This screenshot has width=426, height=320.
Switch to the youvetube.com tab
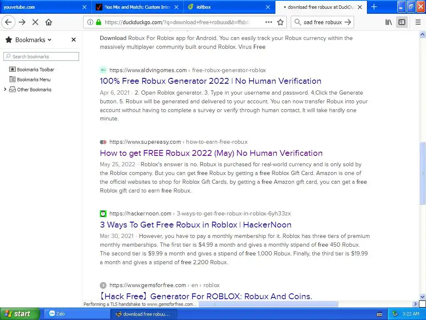(x=41, y=7)
